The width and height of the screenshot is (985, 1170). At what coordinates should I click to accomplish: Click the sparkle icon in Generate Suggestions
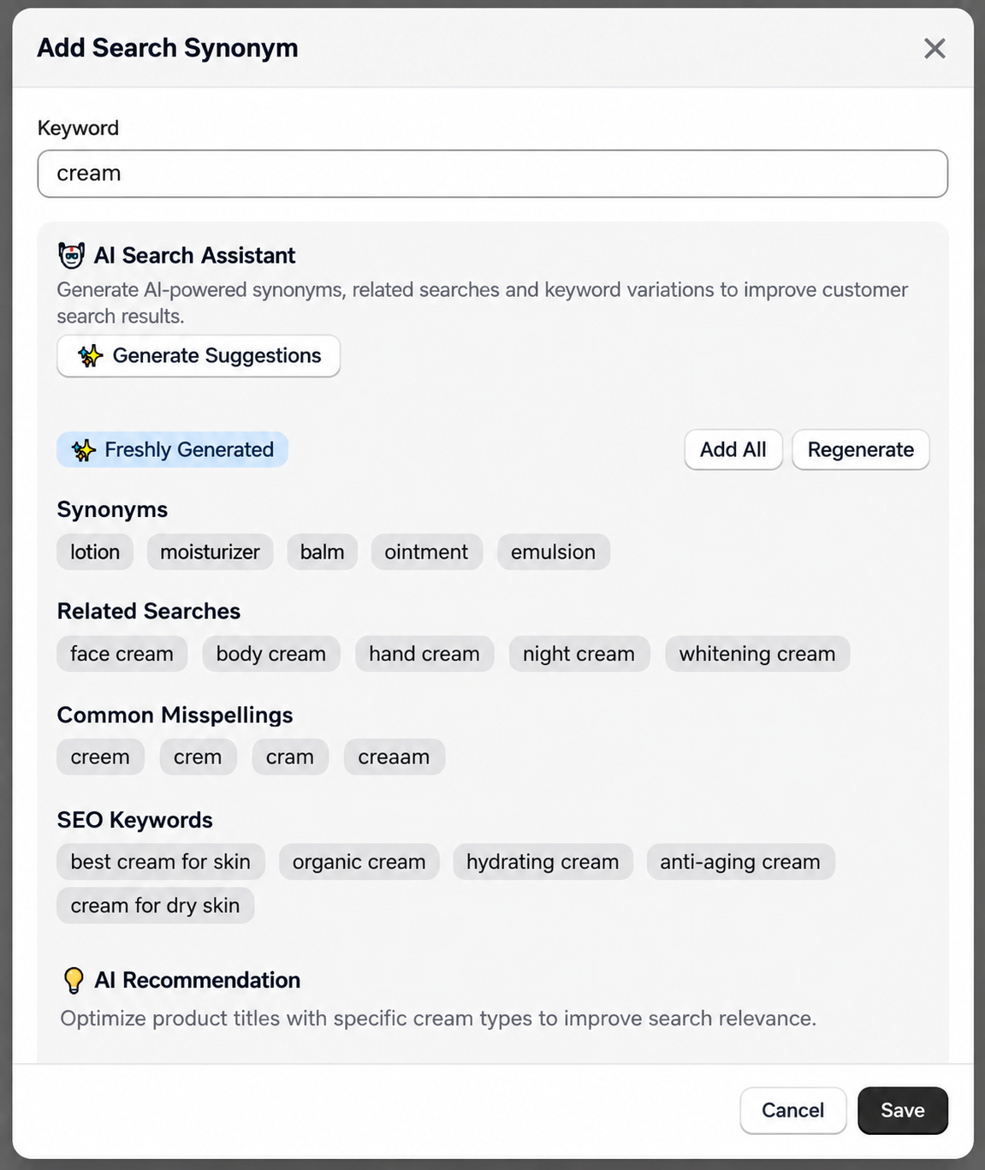tap(90, 355)
